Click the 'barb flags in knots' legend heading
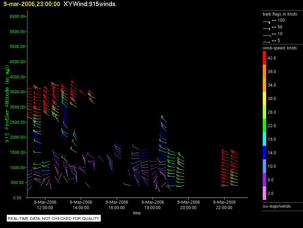 pos(280,14)
